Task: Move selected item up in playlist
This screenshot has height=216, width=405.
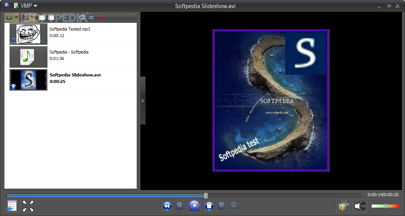Action: (x=62, y=18)
